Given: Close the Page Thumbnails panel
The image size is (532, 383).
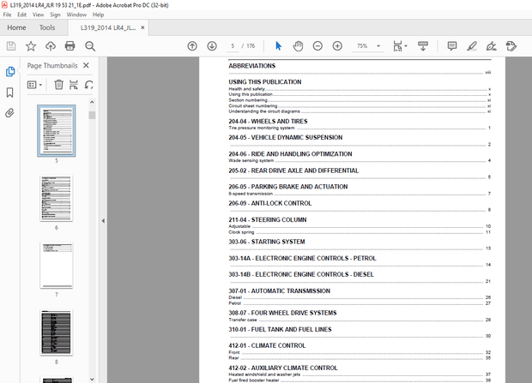Looking at the screenshot, I should [86, 65].
